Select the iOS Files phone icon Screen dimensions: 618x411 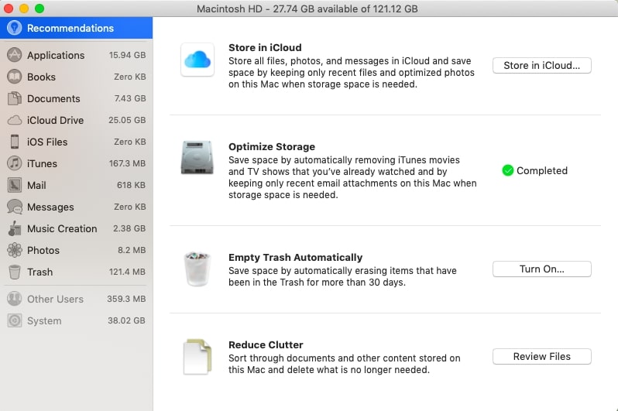click(15, 142)
